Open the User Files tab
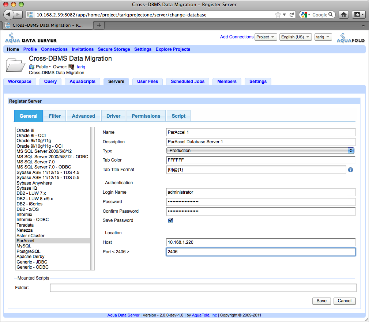The width and height of the screenshot is (369, 322). click(x=147, y=82)
